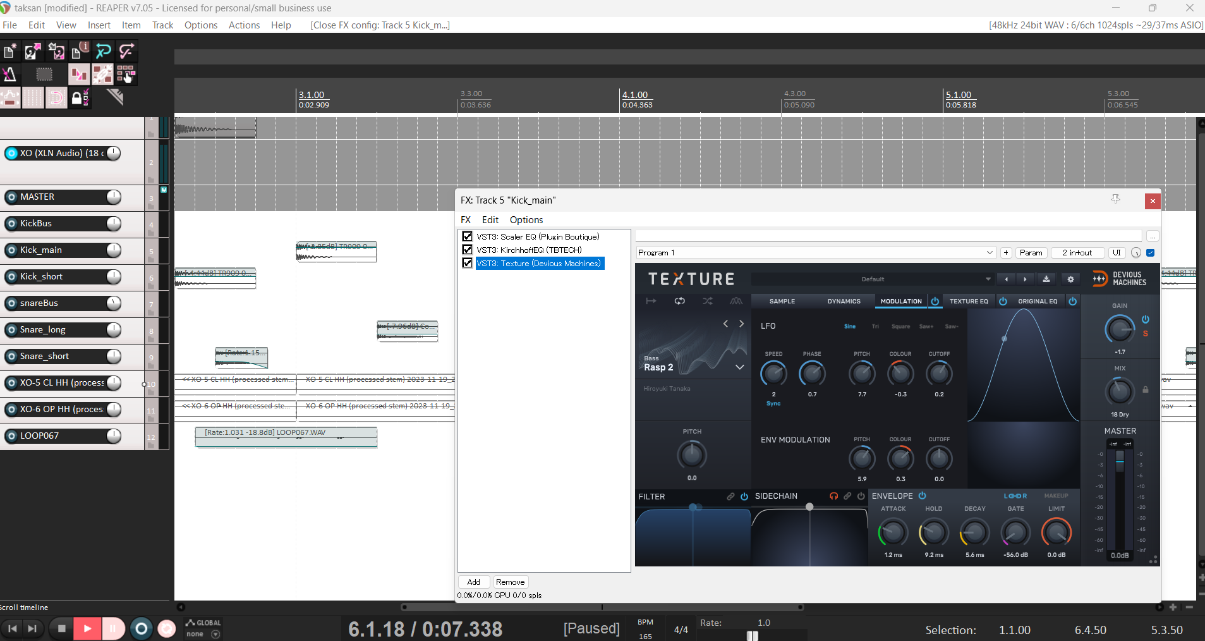Click the Texture loop mode icon
This screenshot has width=1205, height=641.
pyautogui.click(x=679, y=301)
